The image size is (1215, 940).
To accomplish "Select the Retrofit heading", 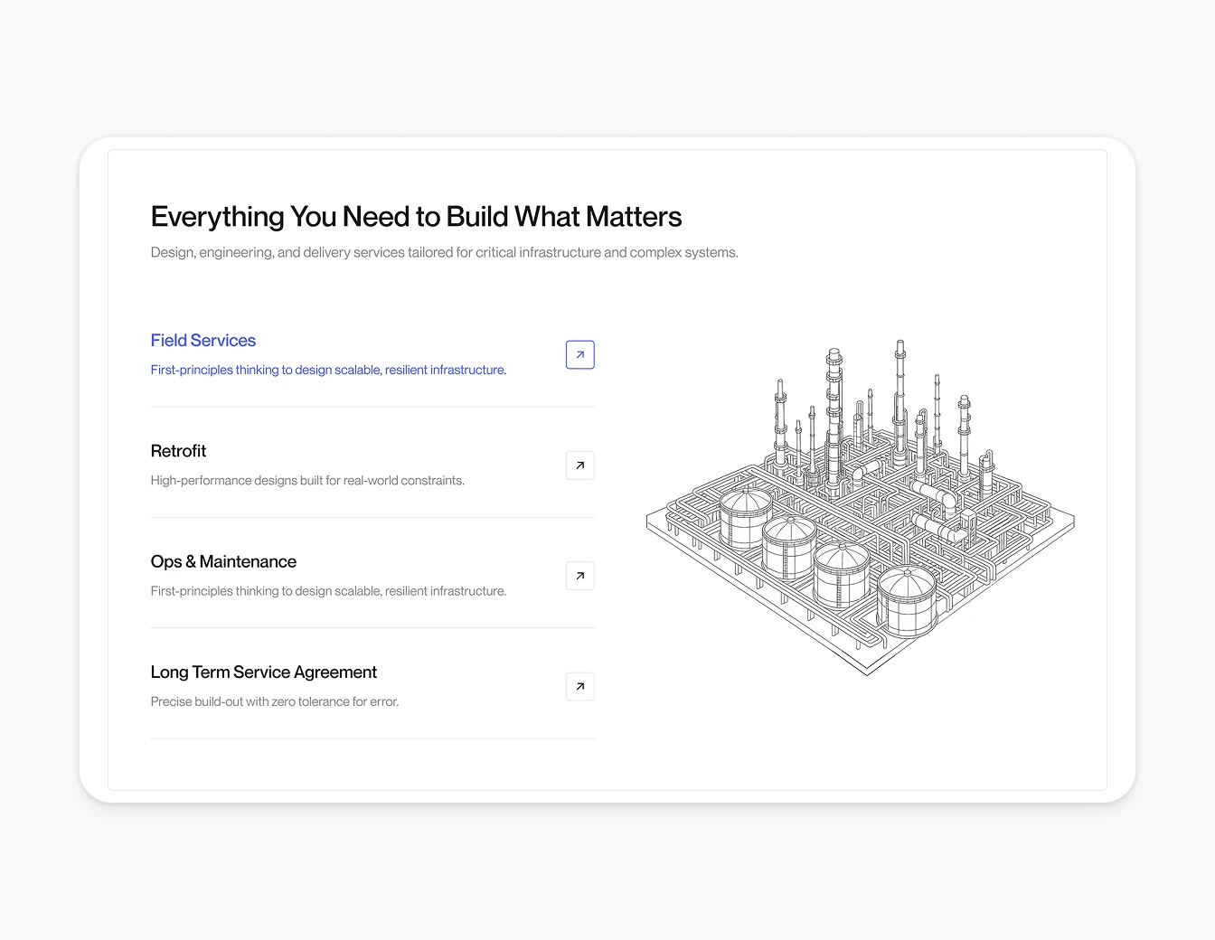I will click(x=178, y=451).
